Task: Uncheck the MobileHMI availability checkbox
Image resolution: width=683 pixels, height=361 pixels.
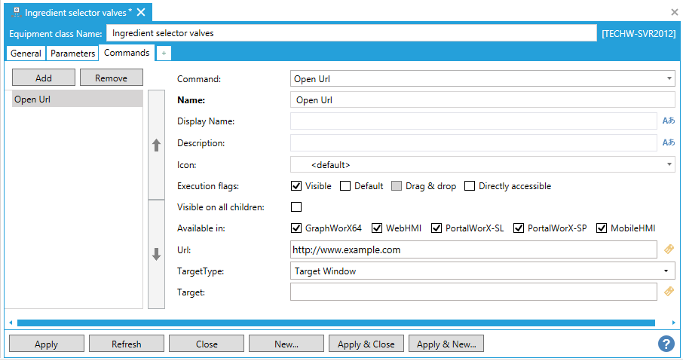Action: tap(602, 228)
